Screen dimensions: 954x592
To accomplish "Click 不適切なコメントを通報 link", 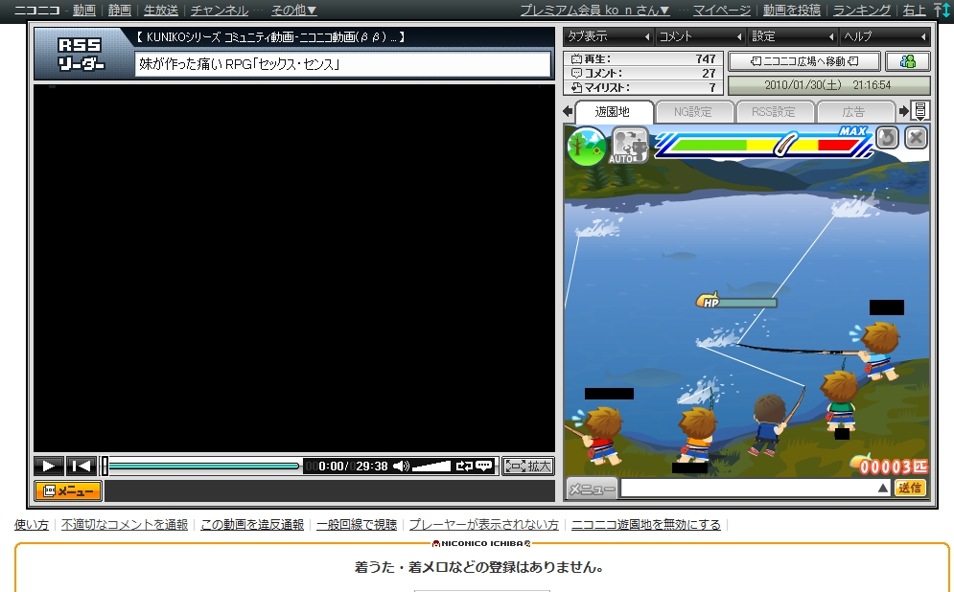I will (125, 525).
